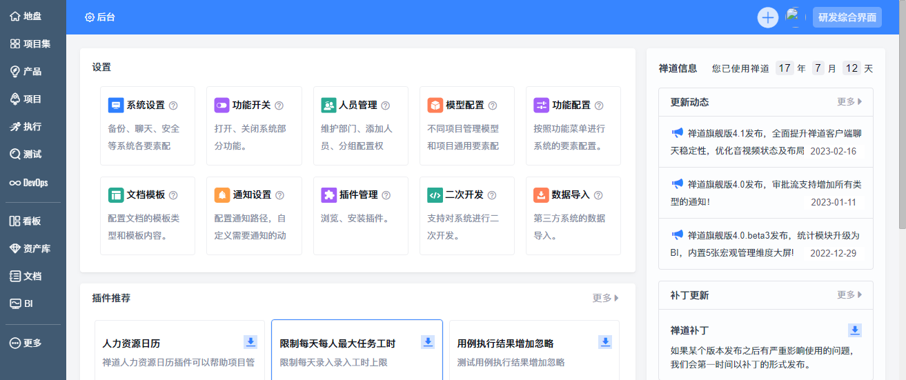Click the purple 功能开关 toggle icon
This screenshot has height=380, width=906.
[221, 106]
